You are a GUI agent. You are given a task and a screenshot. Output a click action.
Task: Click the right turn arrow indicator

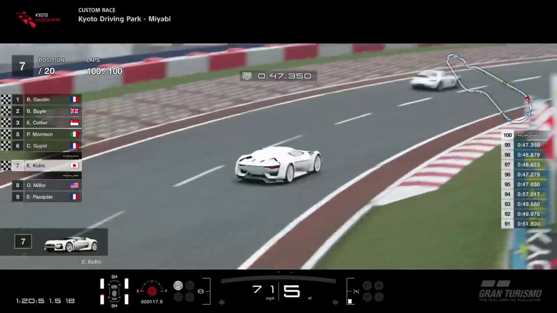click(336, 302)
